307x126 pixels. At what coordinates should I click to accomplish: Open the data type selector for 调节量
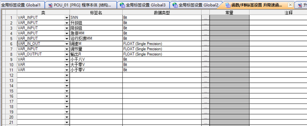(x=206, y=49)
